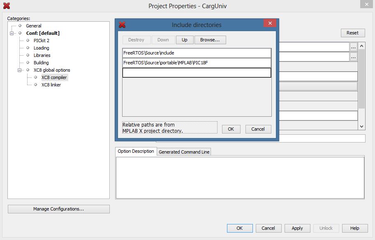Select Loading category

42,48
